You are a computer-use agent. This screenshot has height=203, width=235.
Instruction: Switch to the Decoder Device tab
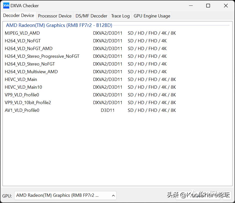pos(18,15)
